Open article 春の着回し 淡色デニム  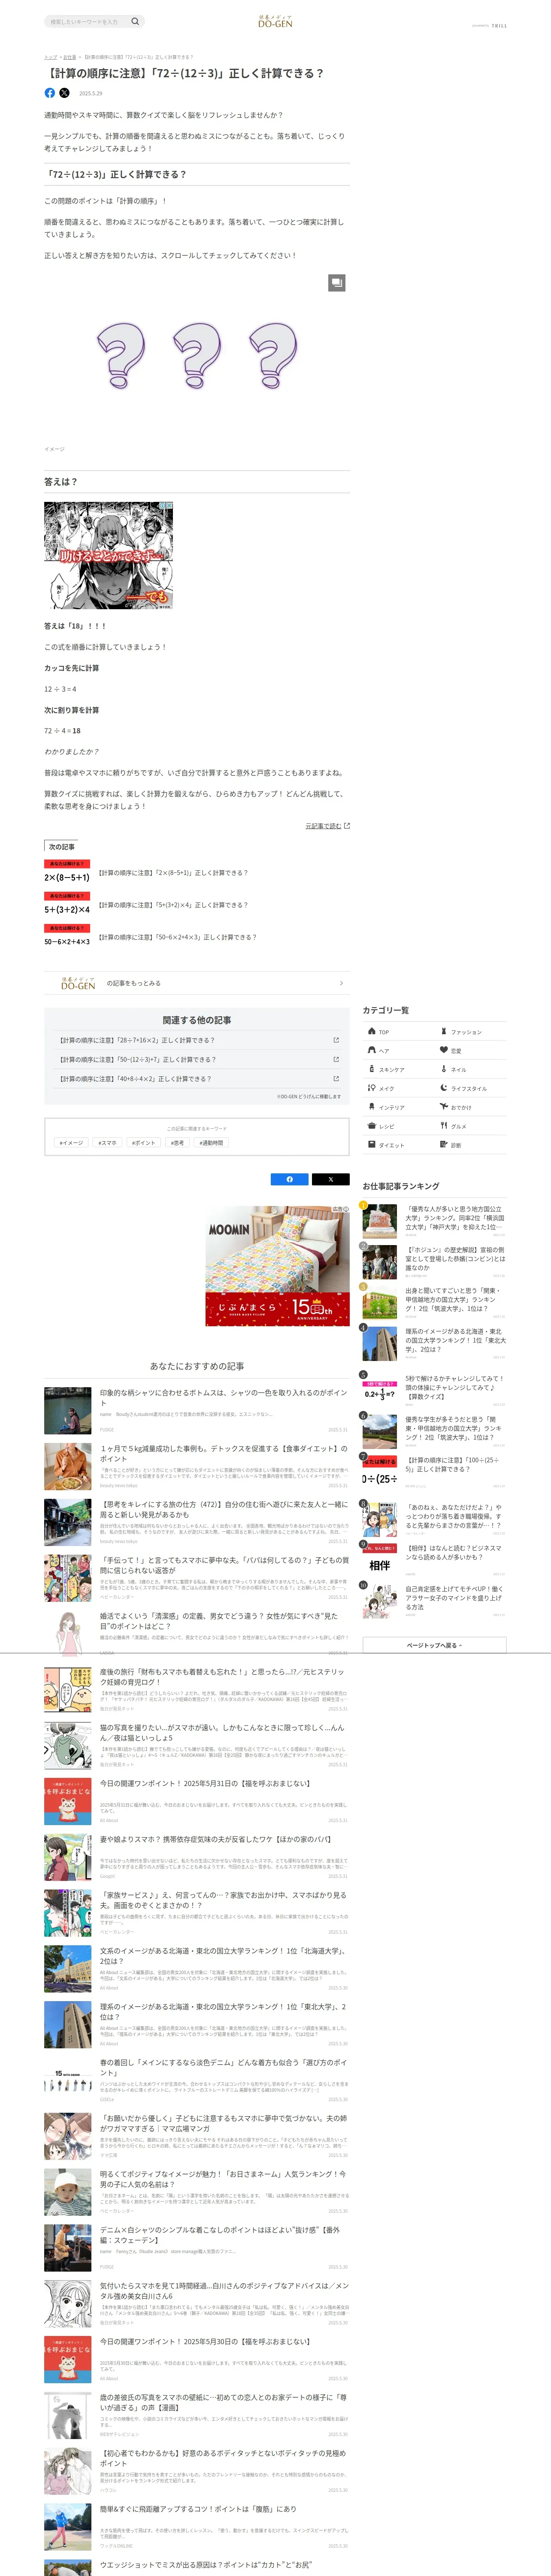tap(197, 2081)
